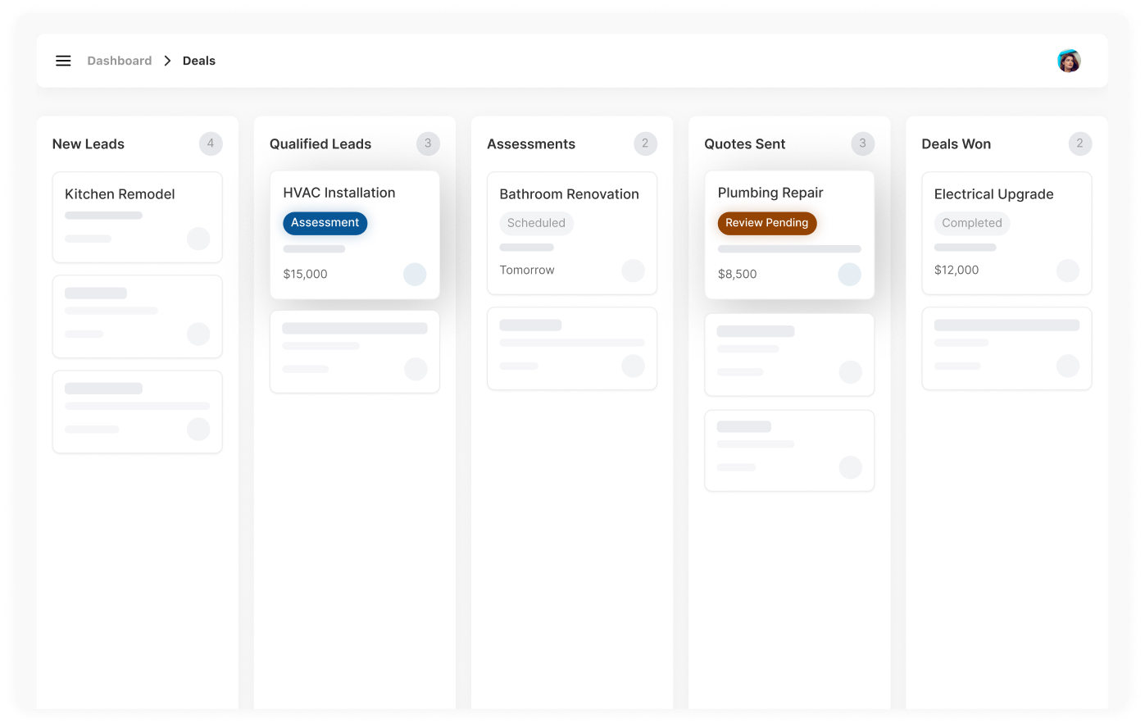This screenshot has width=1145, height=728.
Task: Select the Deals breadcrumb item
Action: (x=199, y=61)
